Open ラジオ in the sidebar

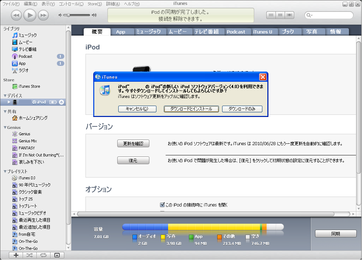click(x=20, y=70)
